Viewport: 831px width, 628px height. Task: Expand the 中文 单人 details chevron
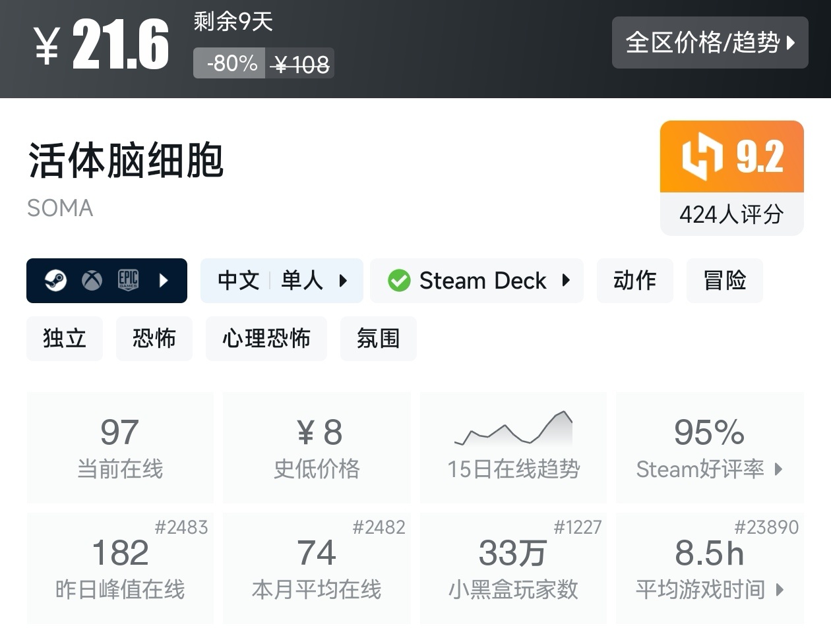point(344,281)
